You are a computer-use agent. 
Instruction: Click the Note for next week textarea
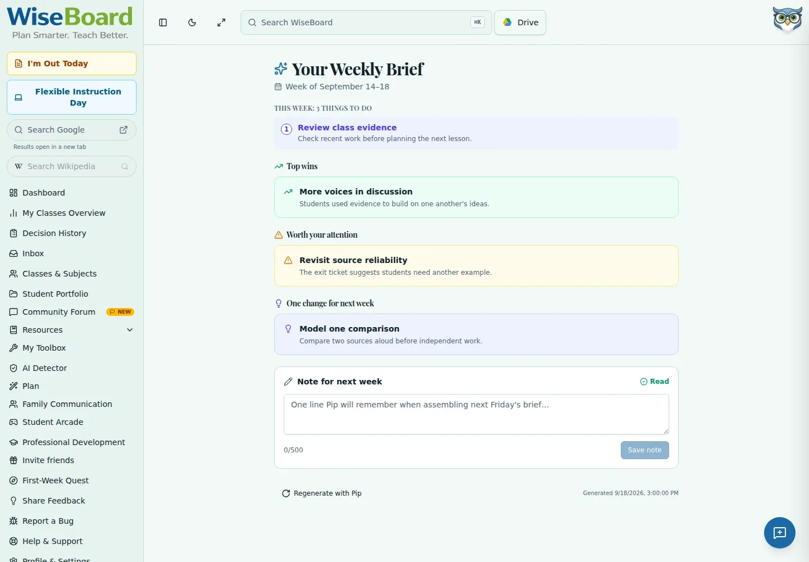(476, 414)
